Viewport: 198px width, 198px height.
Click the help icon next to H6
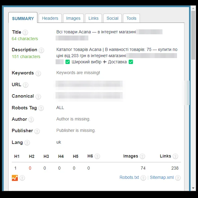click(97, 156)
